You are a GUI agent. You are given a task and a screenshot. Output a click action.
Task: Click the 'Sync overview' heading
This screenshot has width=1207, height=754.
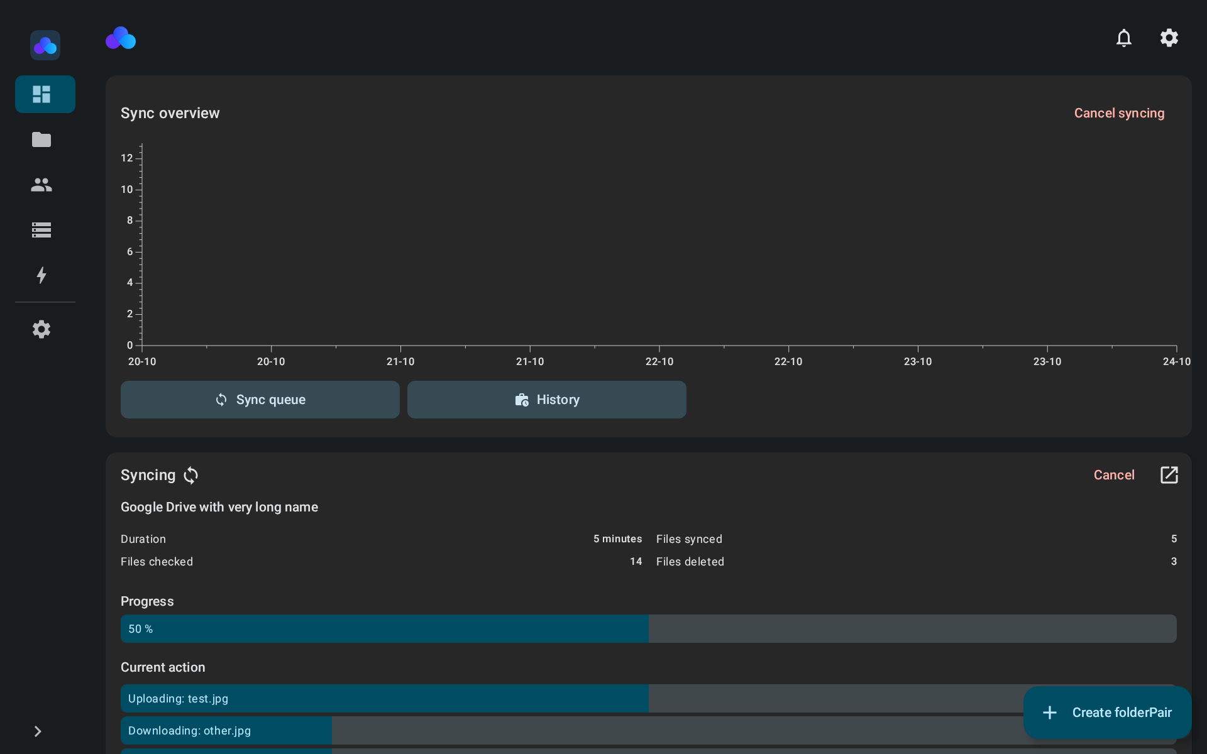point(170,113)
